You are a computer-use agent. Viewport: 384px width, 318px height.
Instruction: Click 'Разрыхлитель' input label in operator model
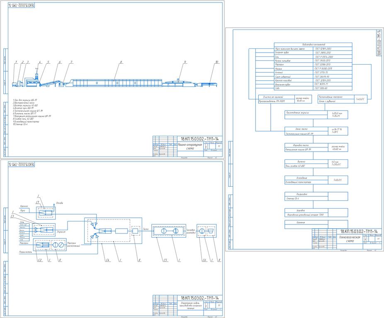[26, 252]
